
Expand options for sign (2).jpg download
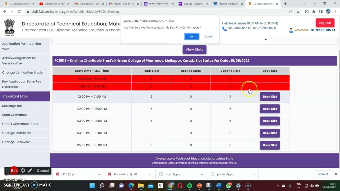click(202, 174)
